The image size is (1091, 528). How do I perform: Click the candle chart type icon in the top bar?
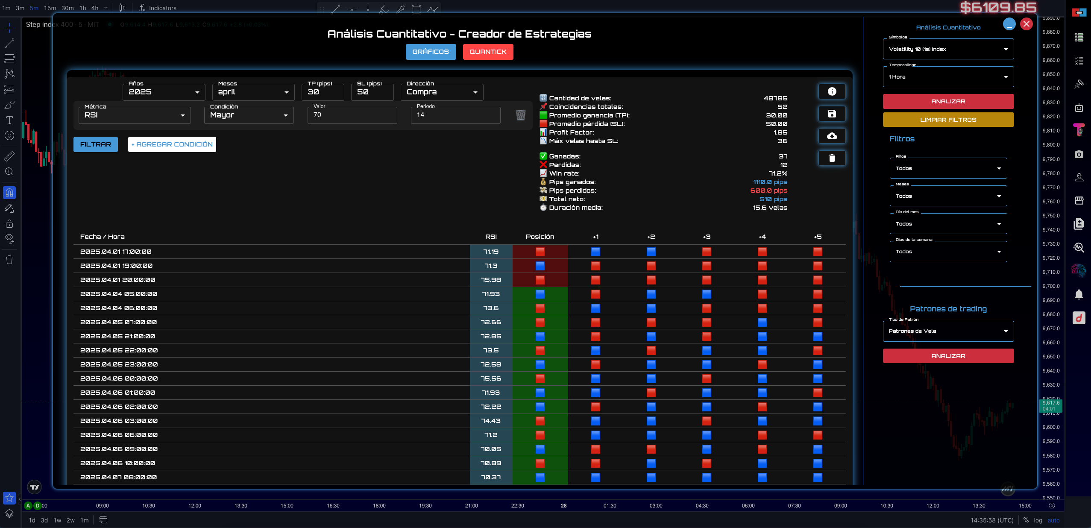point(123,8)
